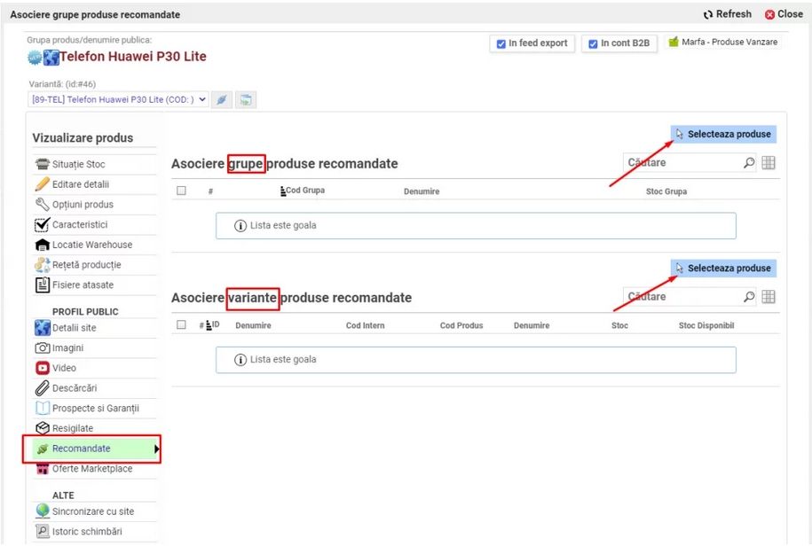Image resolution: width=812 pixels, height=554 pixels.
Task: Sort variants table by ID column
Action: (x=212, y=325)
